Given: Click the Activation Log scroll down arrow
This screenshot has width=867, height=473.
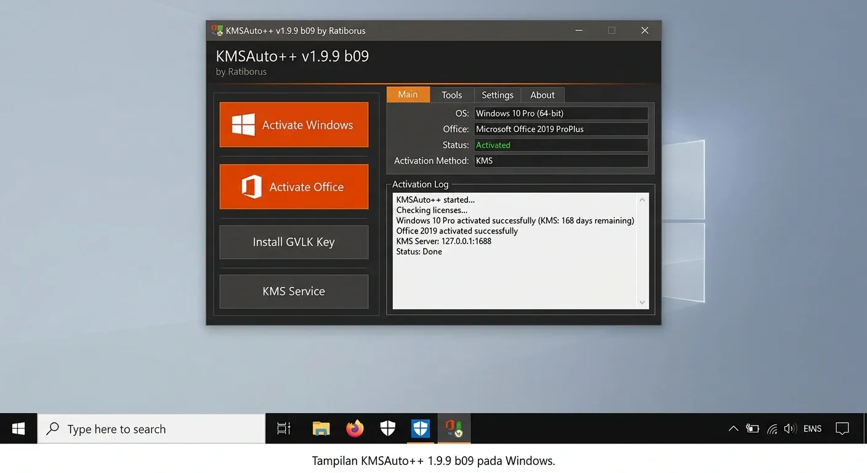Looking at the screenshot, I should [642, 302].
